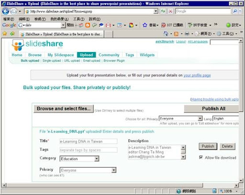Open the 檢視(V) menu
245x195 pixels.
point(40,19)
